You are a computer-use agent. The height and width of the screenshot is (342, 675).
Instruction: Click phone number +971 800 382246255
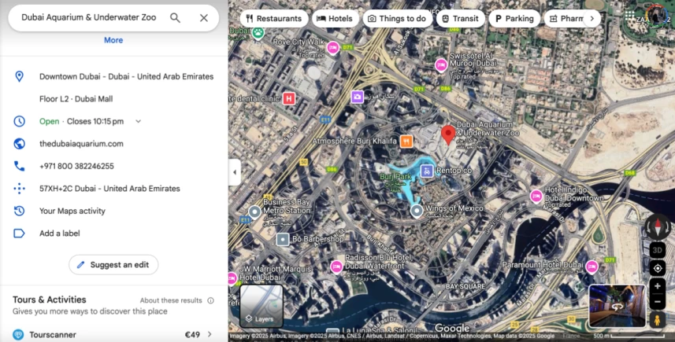pos(76,166)
